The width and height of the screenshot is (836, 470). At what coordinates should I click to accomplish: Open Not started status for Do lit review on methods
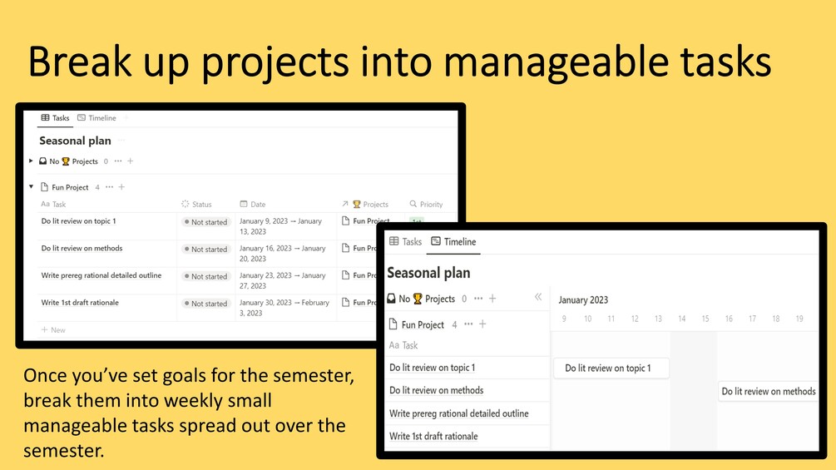205,250
